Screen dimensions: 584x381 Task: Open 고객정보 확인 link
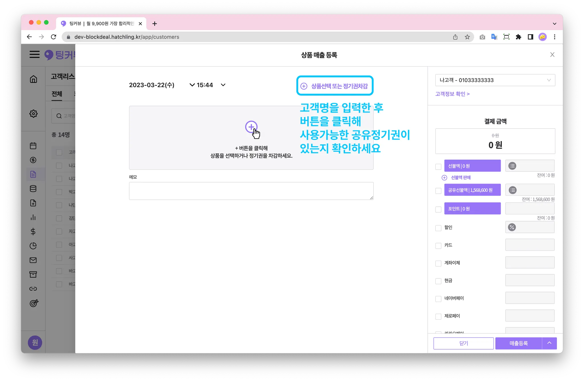click(x=452, y=94)
